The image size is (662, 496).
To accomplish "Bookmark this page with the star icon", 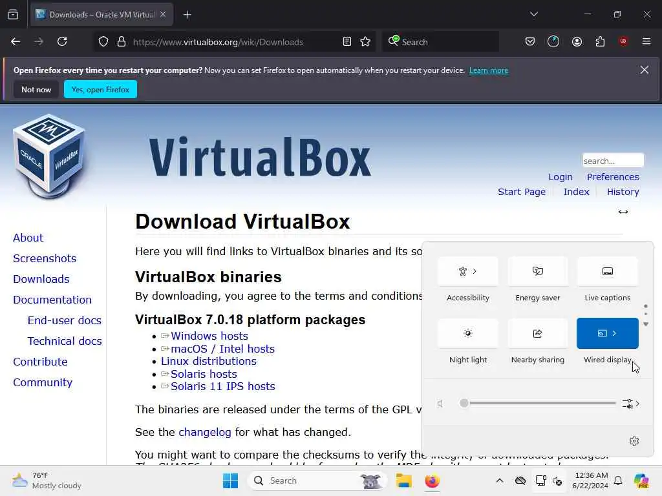I will 365,41.
